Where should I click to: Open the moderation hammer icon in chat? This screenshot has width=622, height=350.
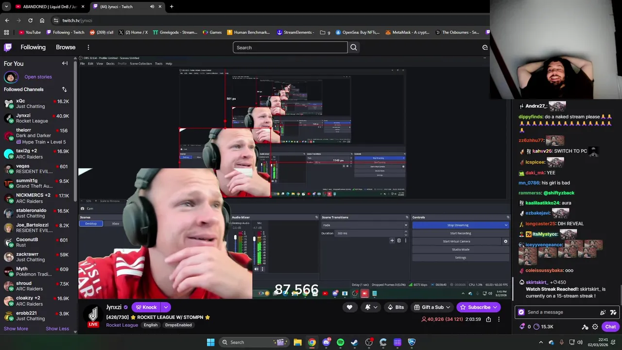click(585, 327)
